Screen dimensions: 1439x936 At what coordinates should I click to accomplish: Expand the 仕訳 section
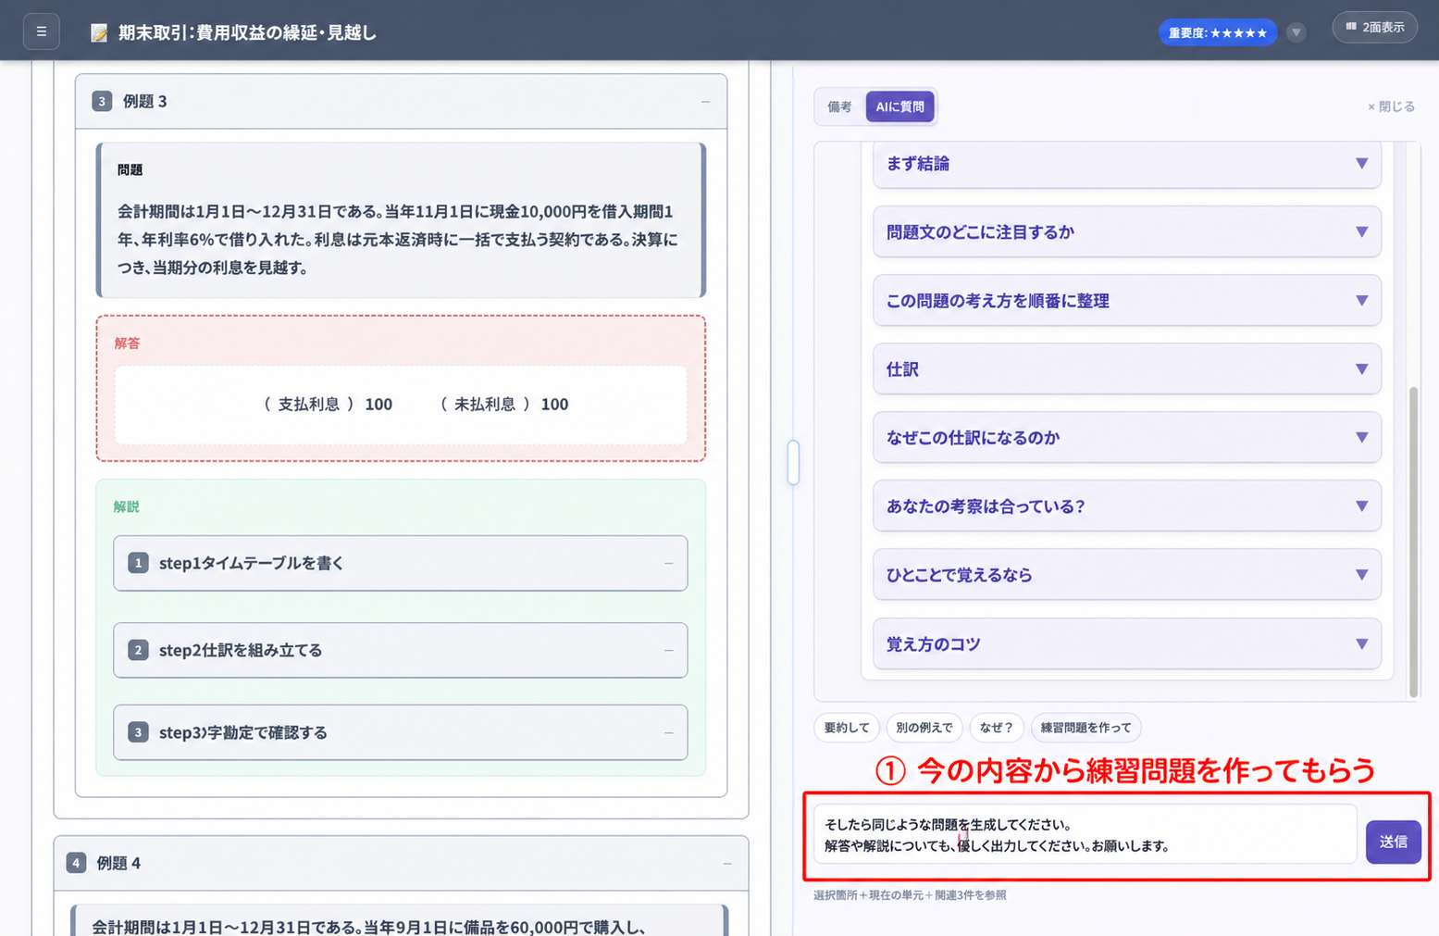pos(1127,369)
